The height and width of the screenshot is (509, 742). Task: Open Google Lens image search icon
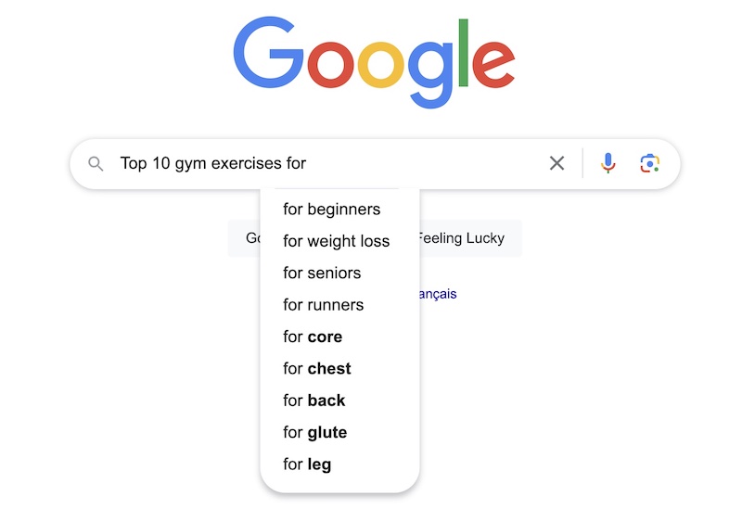point(650,163)
